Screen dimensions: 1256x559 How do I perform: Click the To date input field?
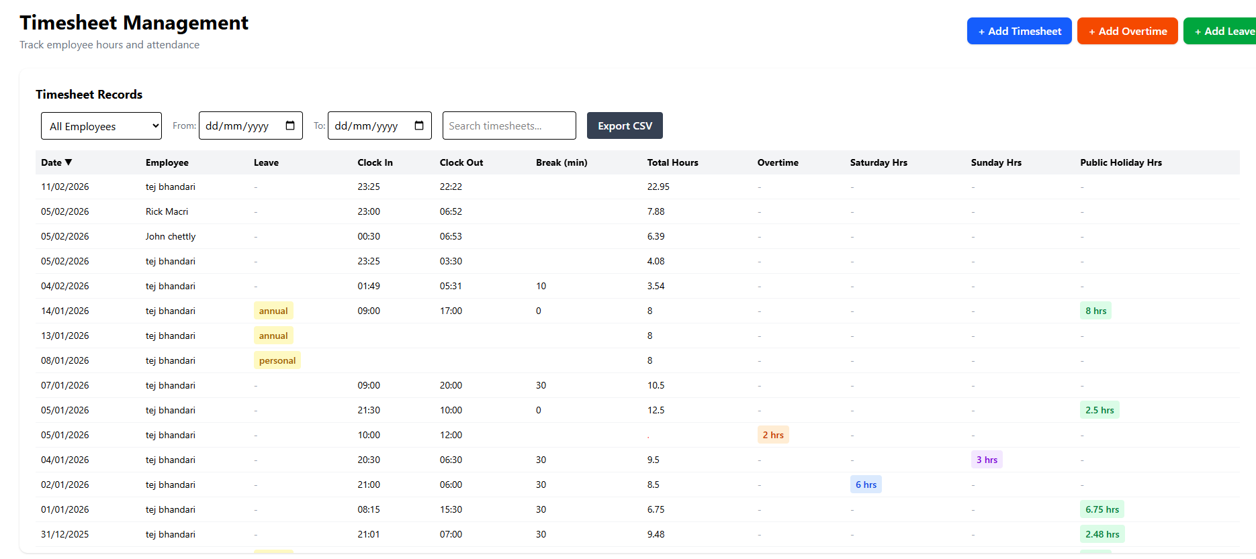click(x=379, y=125)
